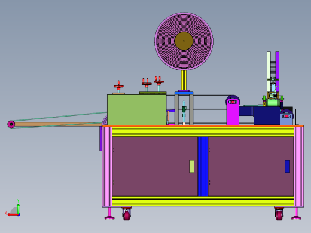
Task: Select the left caster wheel
Action: click(127, 214)
